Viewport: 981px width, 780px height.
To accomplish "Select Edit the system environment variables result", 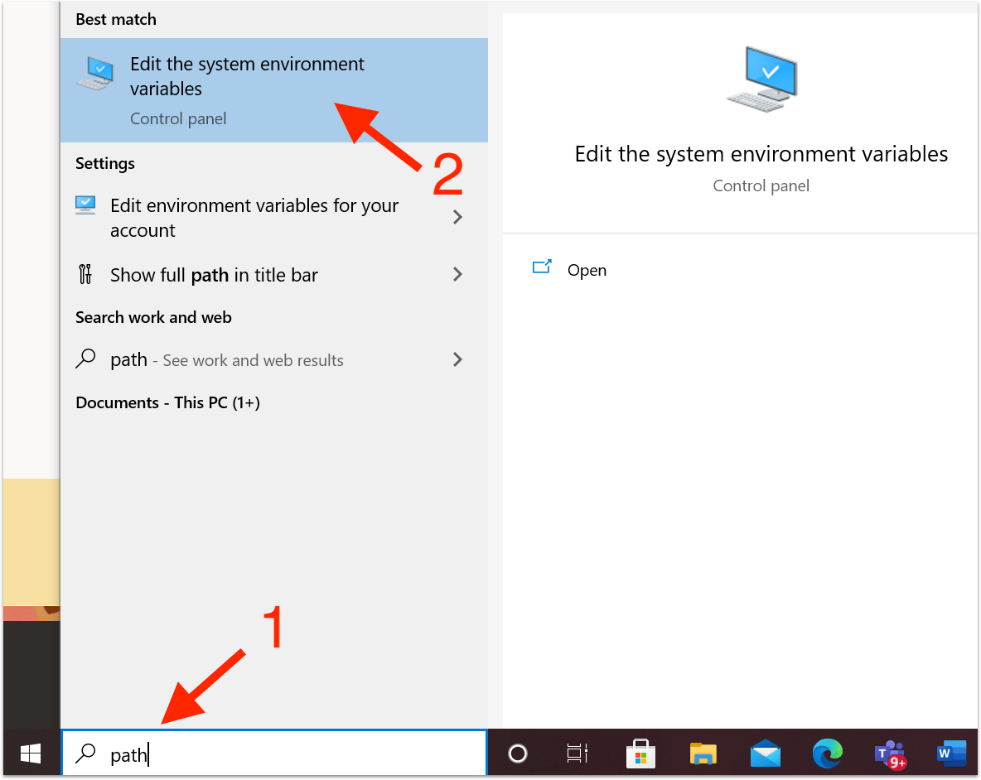I will click(274, 90).
